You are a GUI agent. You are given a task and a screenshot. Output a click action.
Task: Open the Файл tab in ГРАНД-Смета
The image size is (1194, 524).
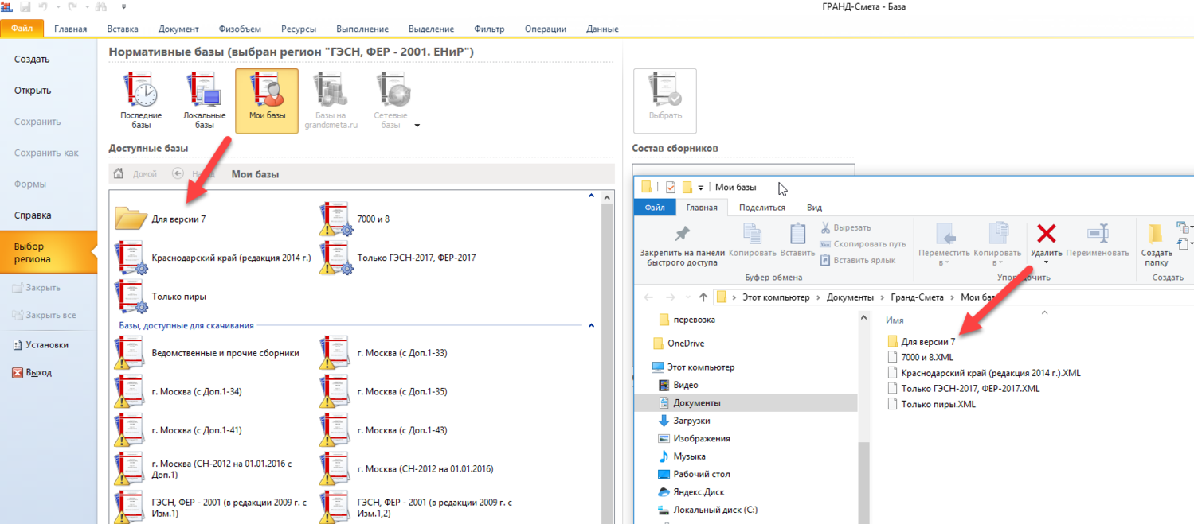22,29
